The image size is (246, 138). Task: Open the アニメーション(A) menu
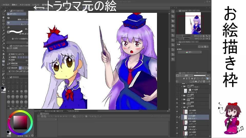click(25, 5)
